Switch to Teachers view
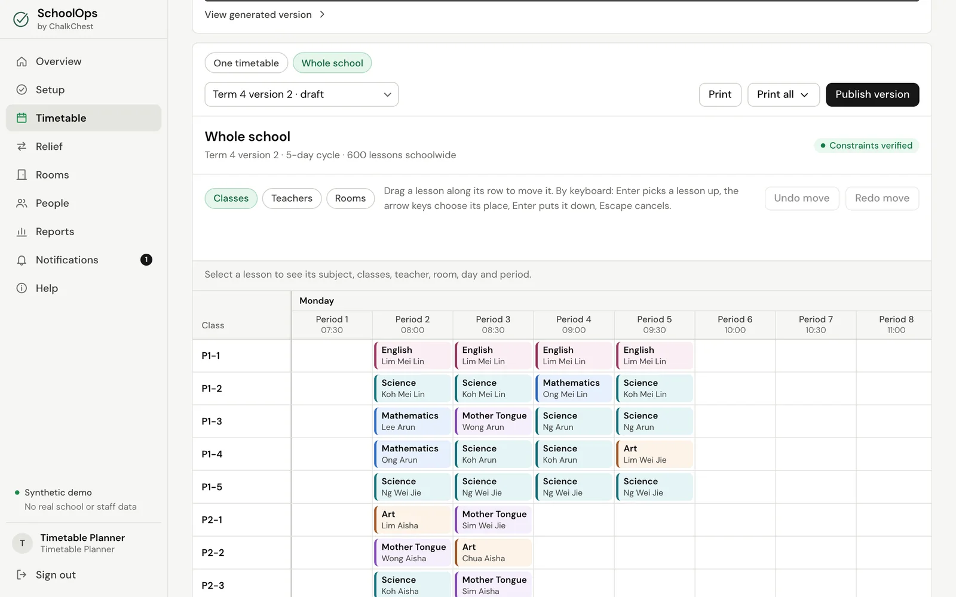This screenshot has width=956, height=597. pyautogui.click(x=292, y=198)
